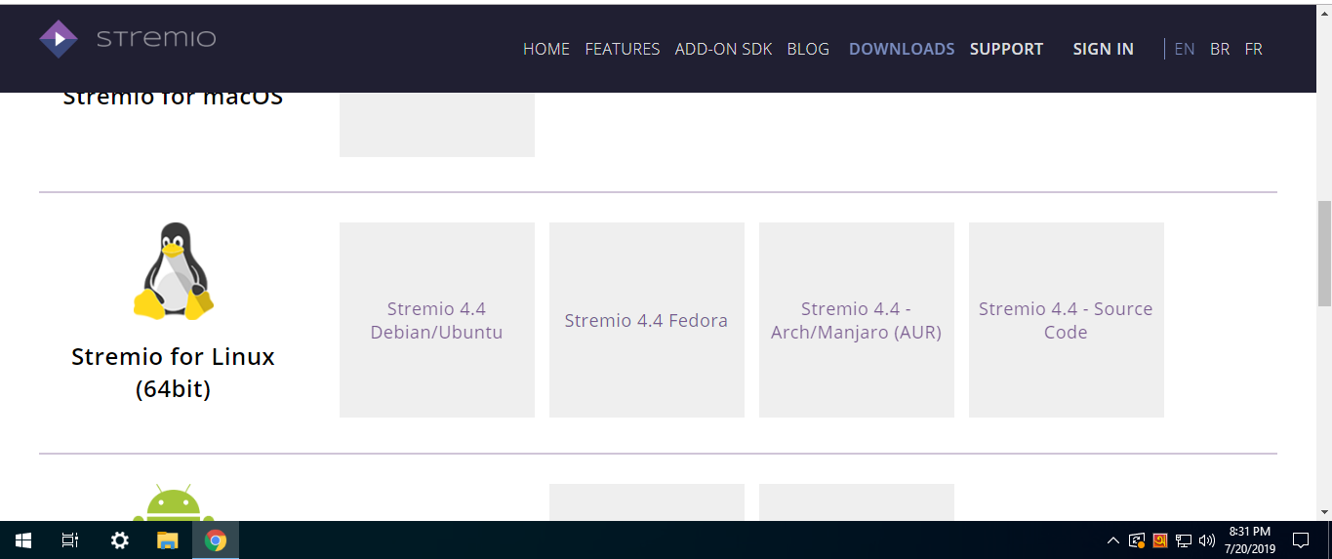The height and width of the screenshot is (559, 1332).
Task: Click the taskbar clock showing 8:31 PM
Action: [x=1249, y=539]
